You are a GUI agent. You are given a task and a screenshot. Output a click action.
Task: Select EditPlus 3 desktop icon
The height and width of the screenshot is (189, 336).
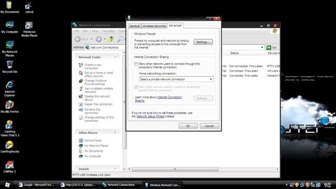(9, 167)
